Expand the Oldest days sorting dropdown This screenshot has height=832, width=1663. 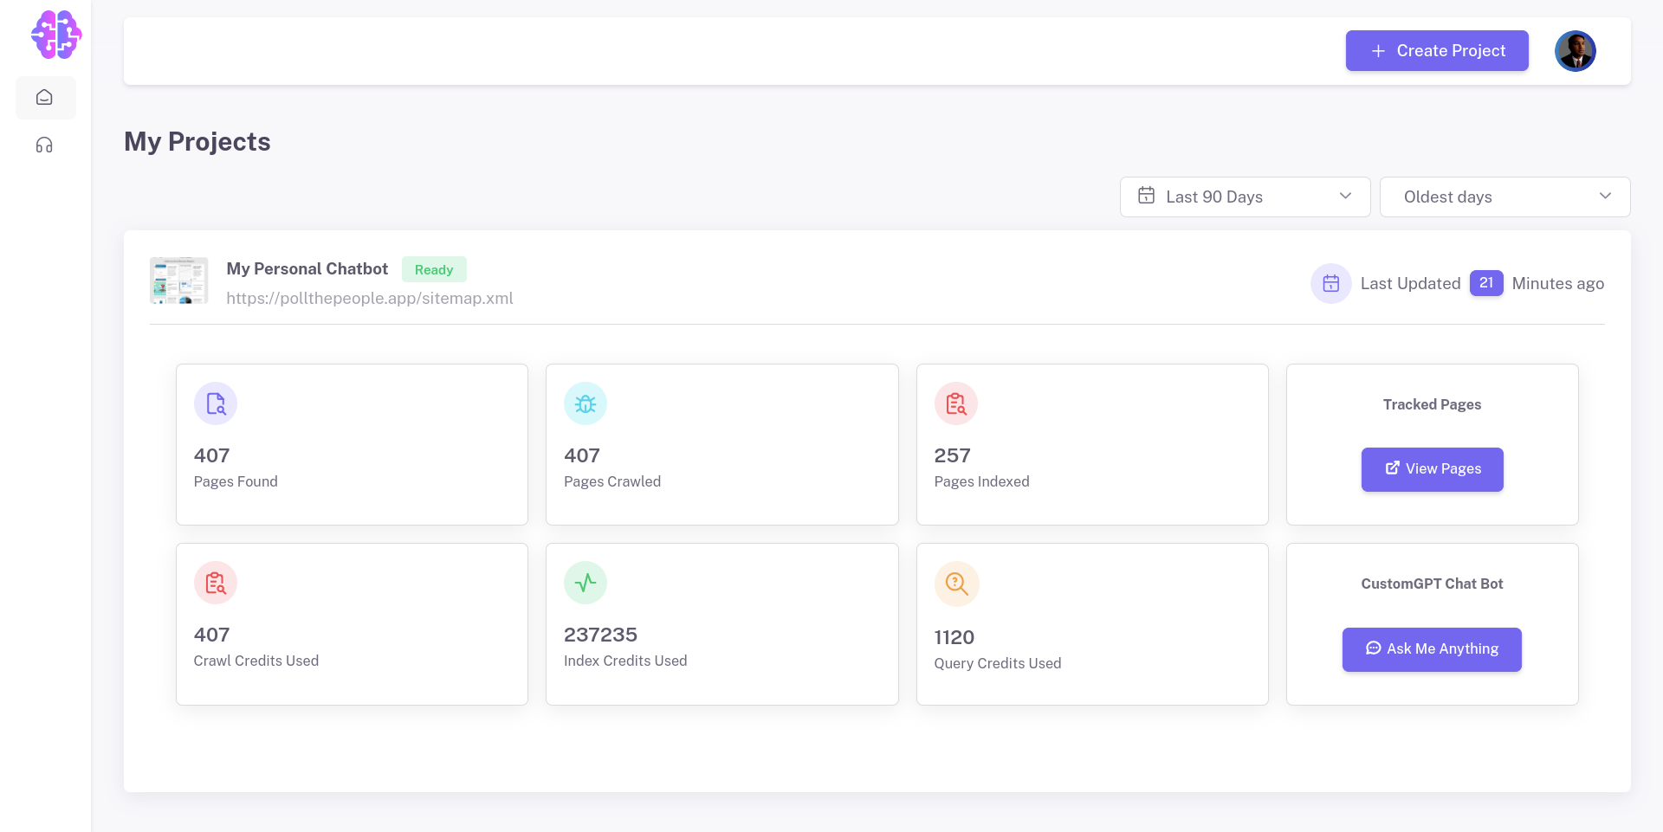click(x=1504, y=197)
